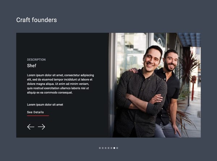Click the Lorem ipsum description paragraph
217x161 pixels.
coord(60,84)
